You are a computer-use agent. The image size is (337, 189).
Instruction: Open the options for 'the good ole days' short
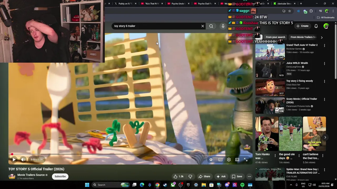click(299, 156)
